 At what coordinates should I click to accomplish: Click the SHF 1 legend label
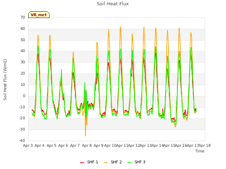coord(93,162)
